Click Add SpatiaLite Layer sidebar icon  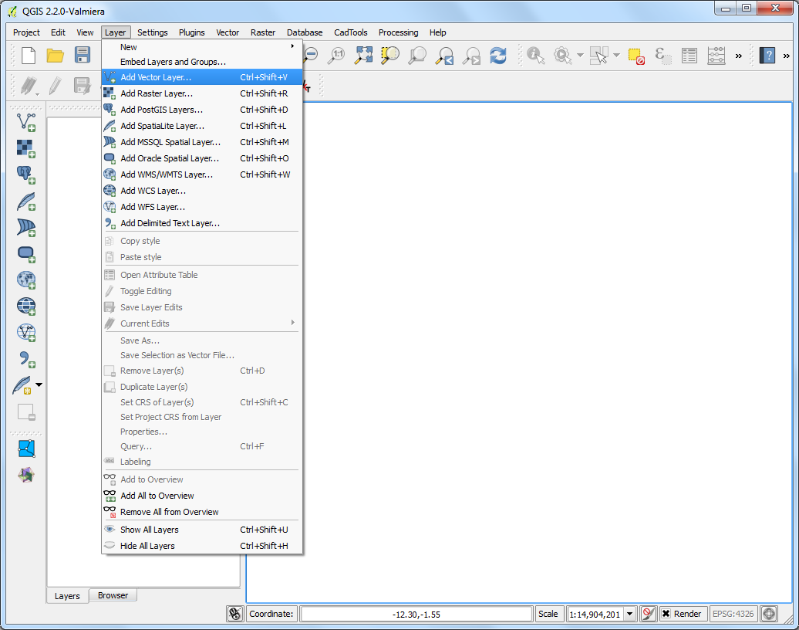click(x=26, y=202)
